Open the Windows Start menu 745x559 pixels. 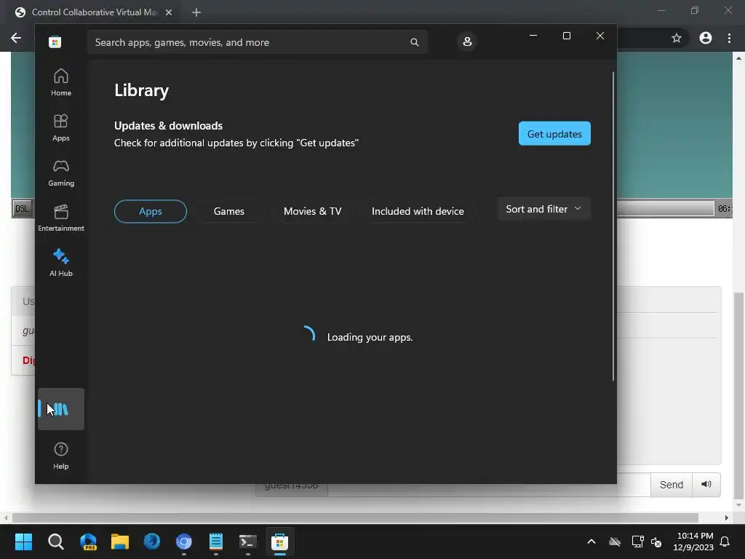pos(23,542)
